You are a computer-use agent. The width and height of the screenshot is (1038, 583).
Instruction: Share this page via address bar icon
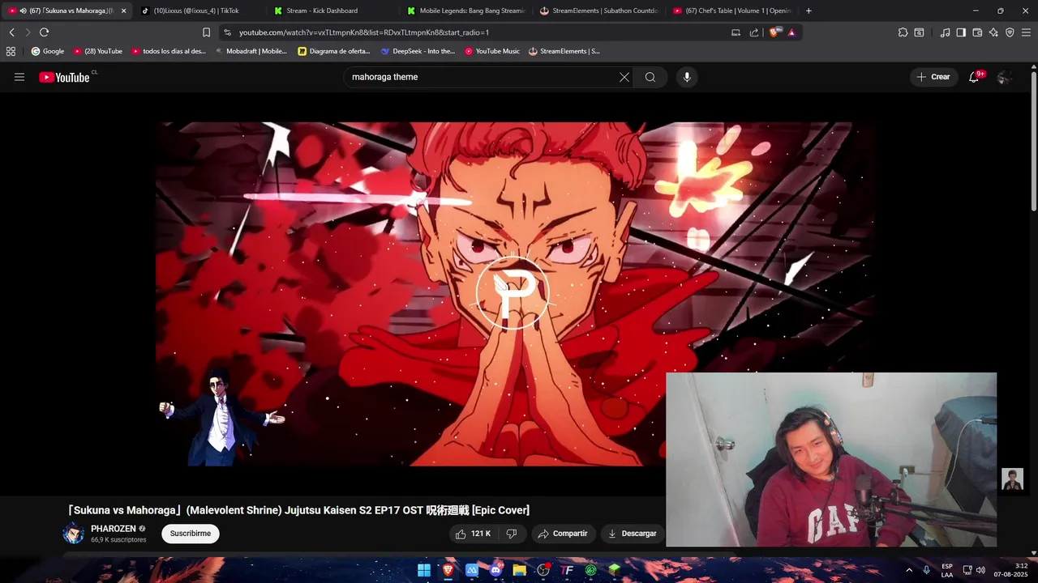click(x=754, y=32)
